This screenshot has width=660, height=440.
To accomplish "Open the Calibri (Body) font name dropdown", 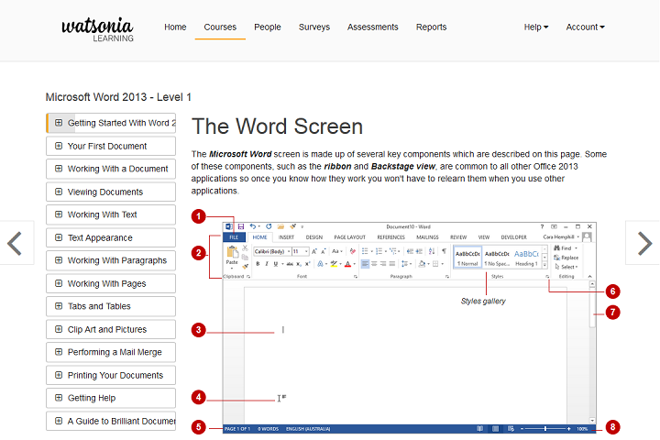I will click(x=289, y=251).
